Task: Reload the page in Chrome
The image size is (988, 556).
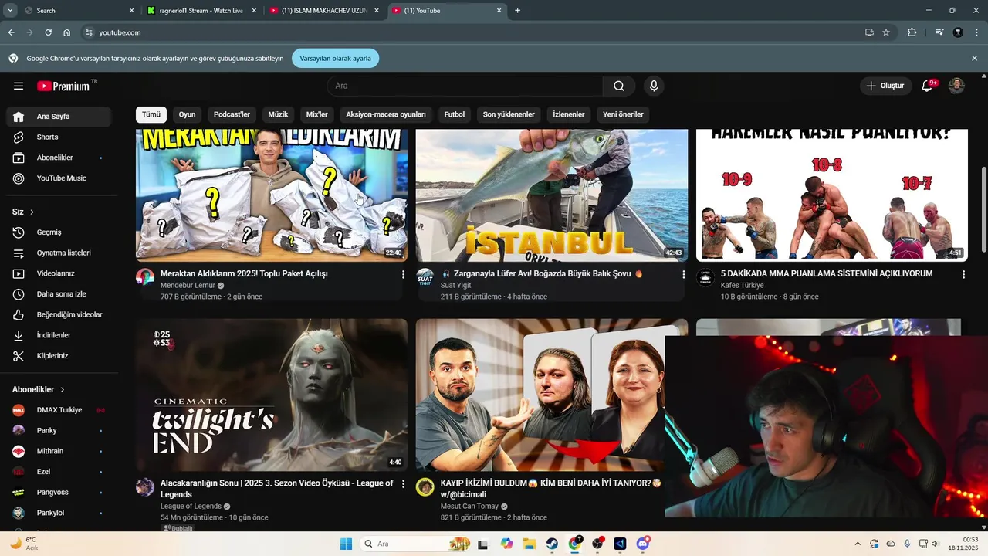Action: coord(48,32)
